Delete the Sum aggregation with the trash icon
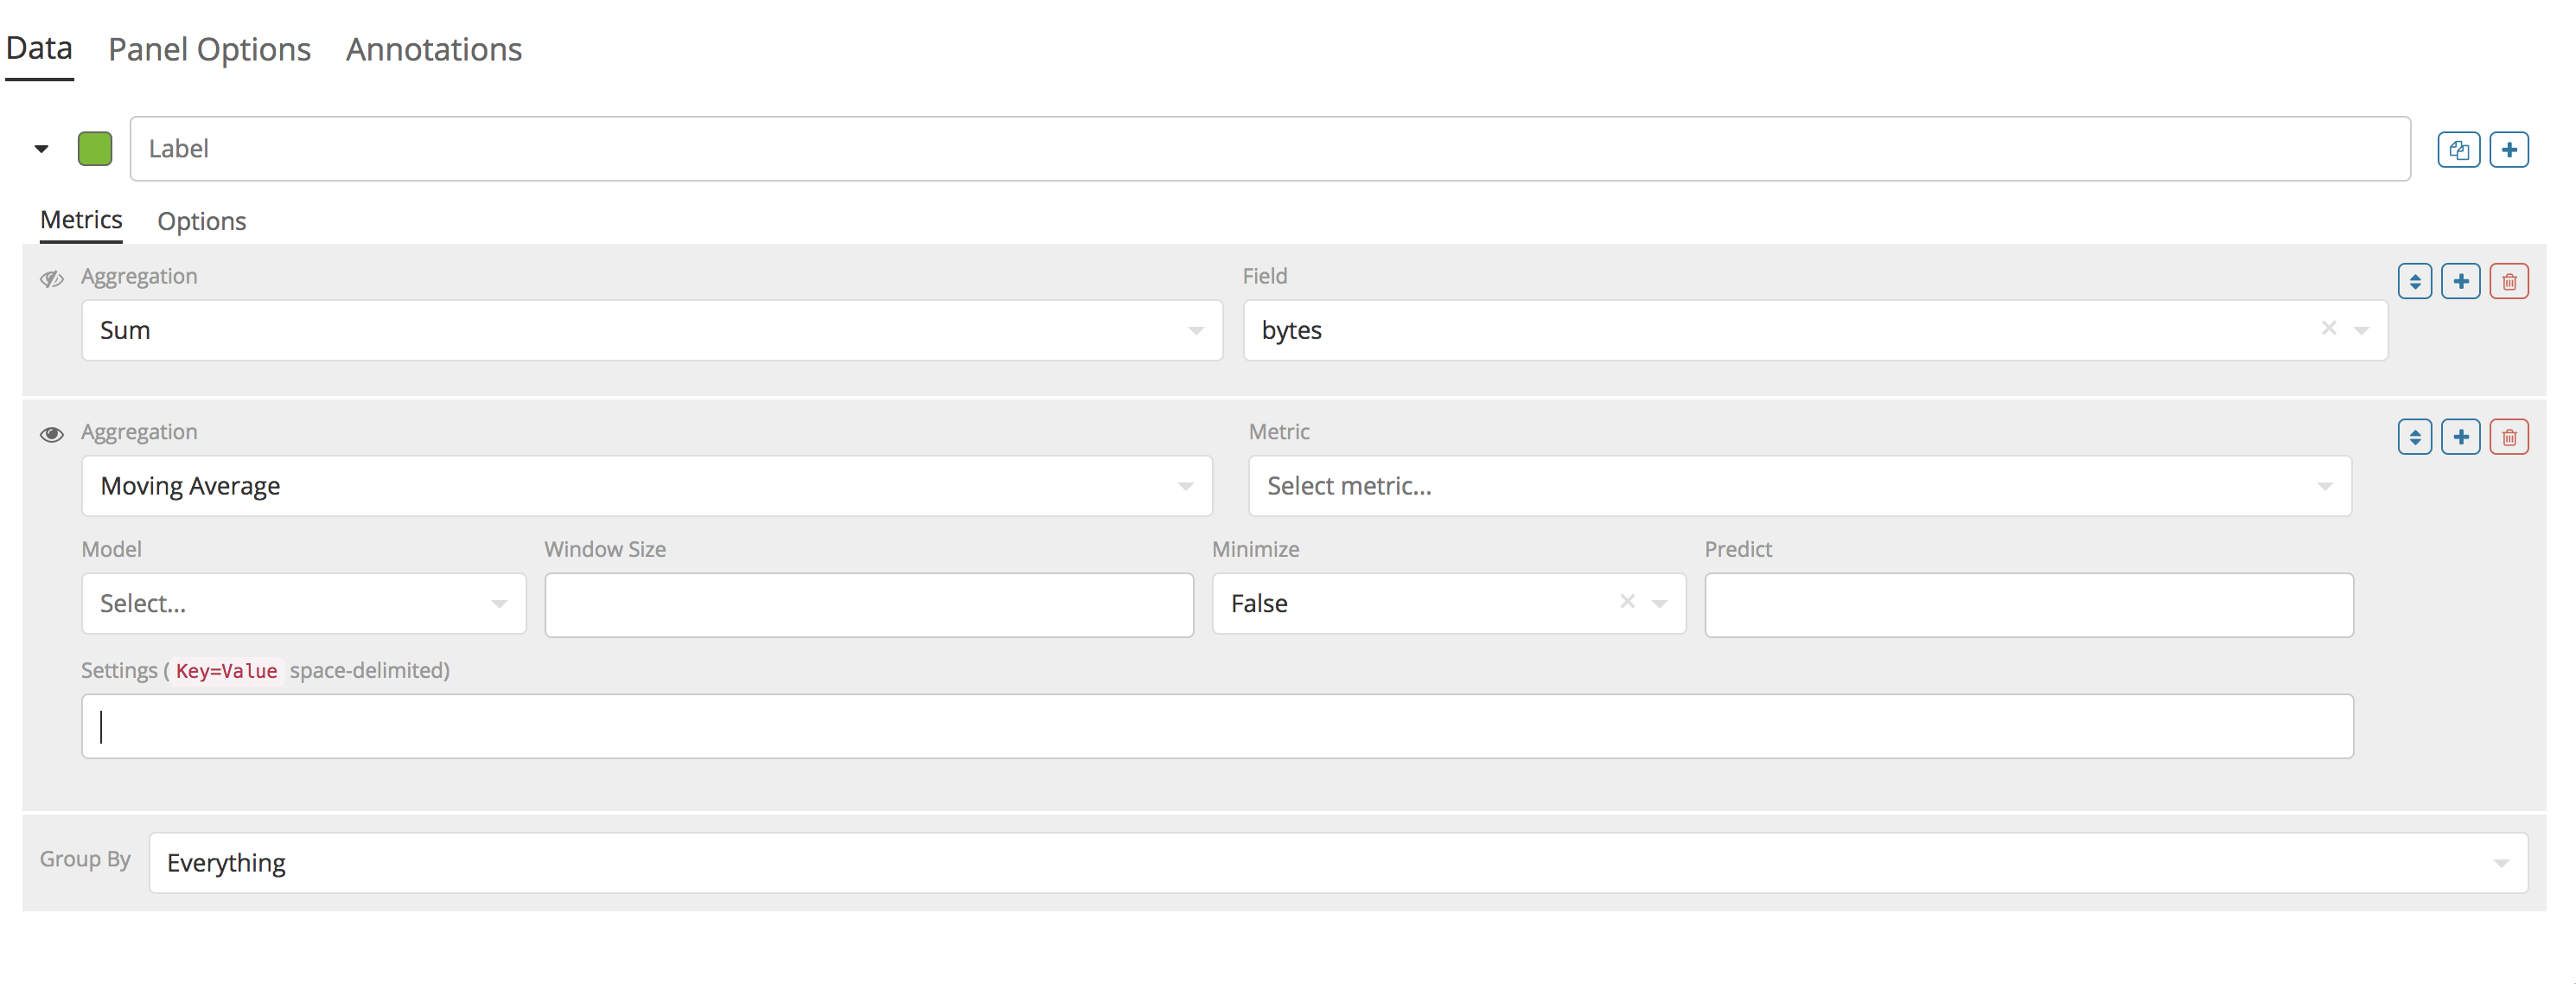This screenshot has width=2576, height=984. (x=2508, y=281)
